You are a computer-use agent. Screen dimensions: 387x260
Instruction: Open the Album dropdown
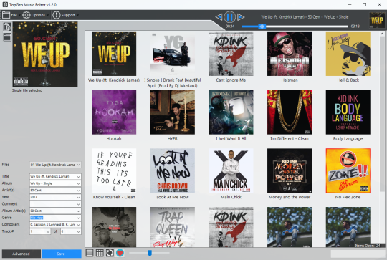click(x=79, y=183)
